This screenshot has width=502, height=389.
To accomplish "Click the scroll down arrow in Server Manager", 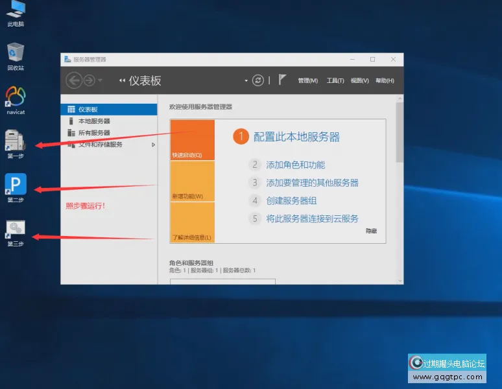I will click(x=400, y=281).
